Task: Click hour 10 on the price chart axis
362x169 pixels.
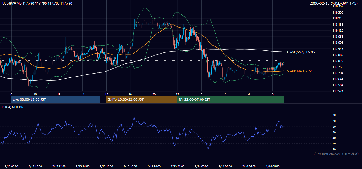Action: (x=35, y=94)
